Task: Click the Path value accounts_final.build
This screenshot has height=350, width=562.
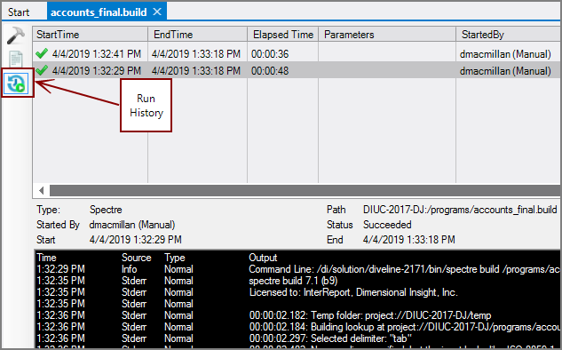Action: click(x=460, y=210)
